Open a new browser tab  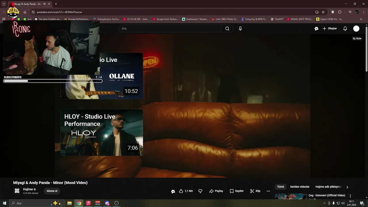click(56, 4)
